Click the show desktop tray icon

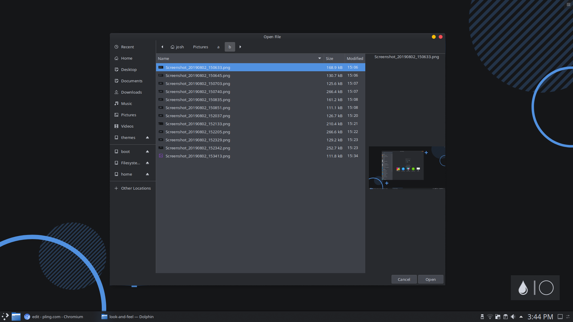(x=560, y=317)
